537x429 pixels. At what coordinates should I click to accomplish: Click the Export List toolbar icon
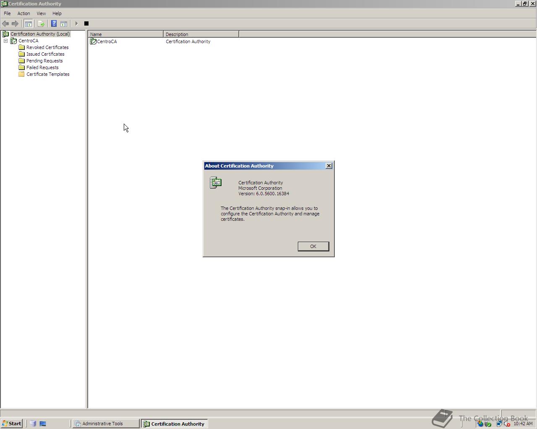coord(41,23)
